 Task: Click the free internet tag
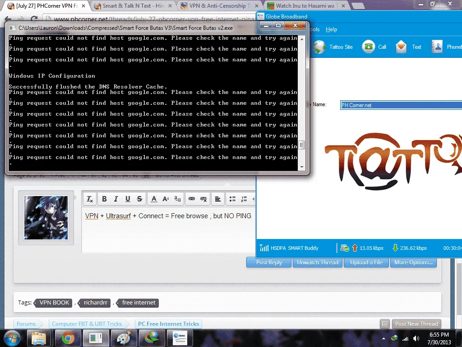point(137,302)
